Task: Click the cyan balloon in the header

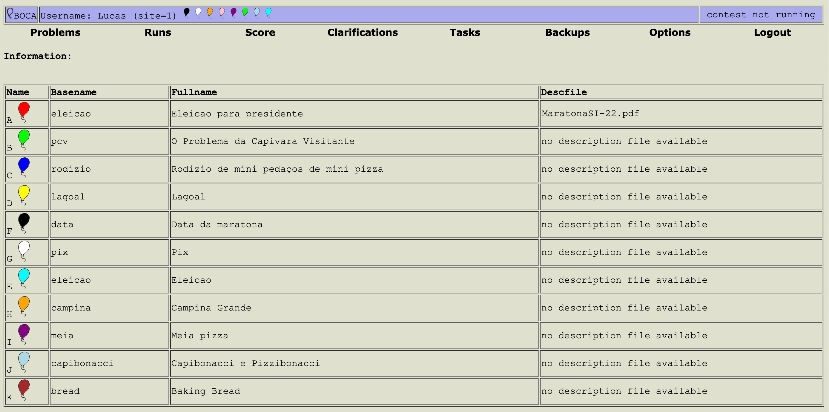Action: [x=268, y=13]
